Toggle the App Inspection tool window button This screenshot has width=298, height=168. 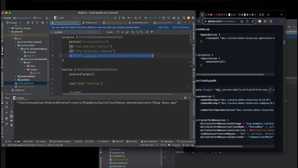tap(149, 141)
